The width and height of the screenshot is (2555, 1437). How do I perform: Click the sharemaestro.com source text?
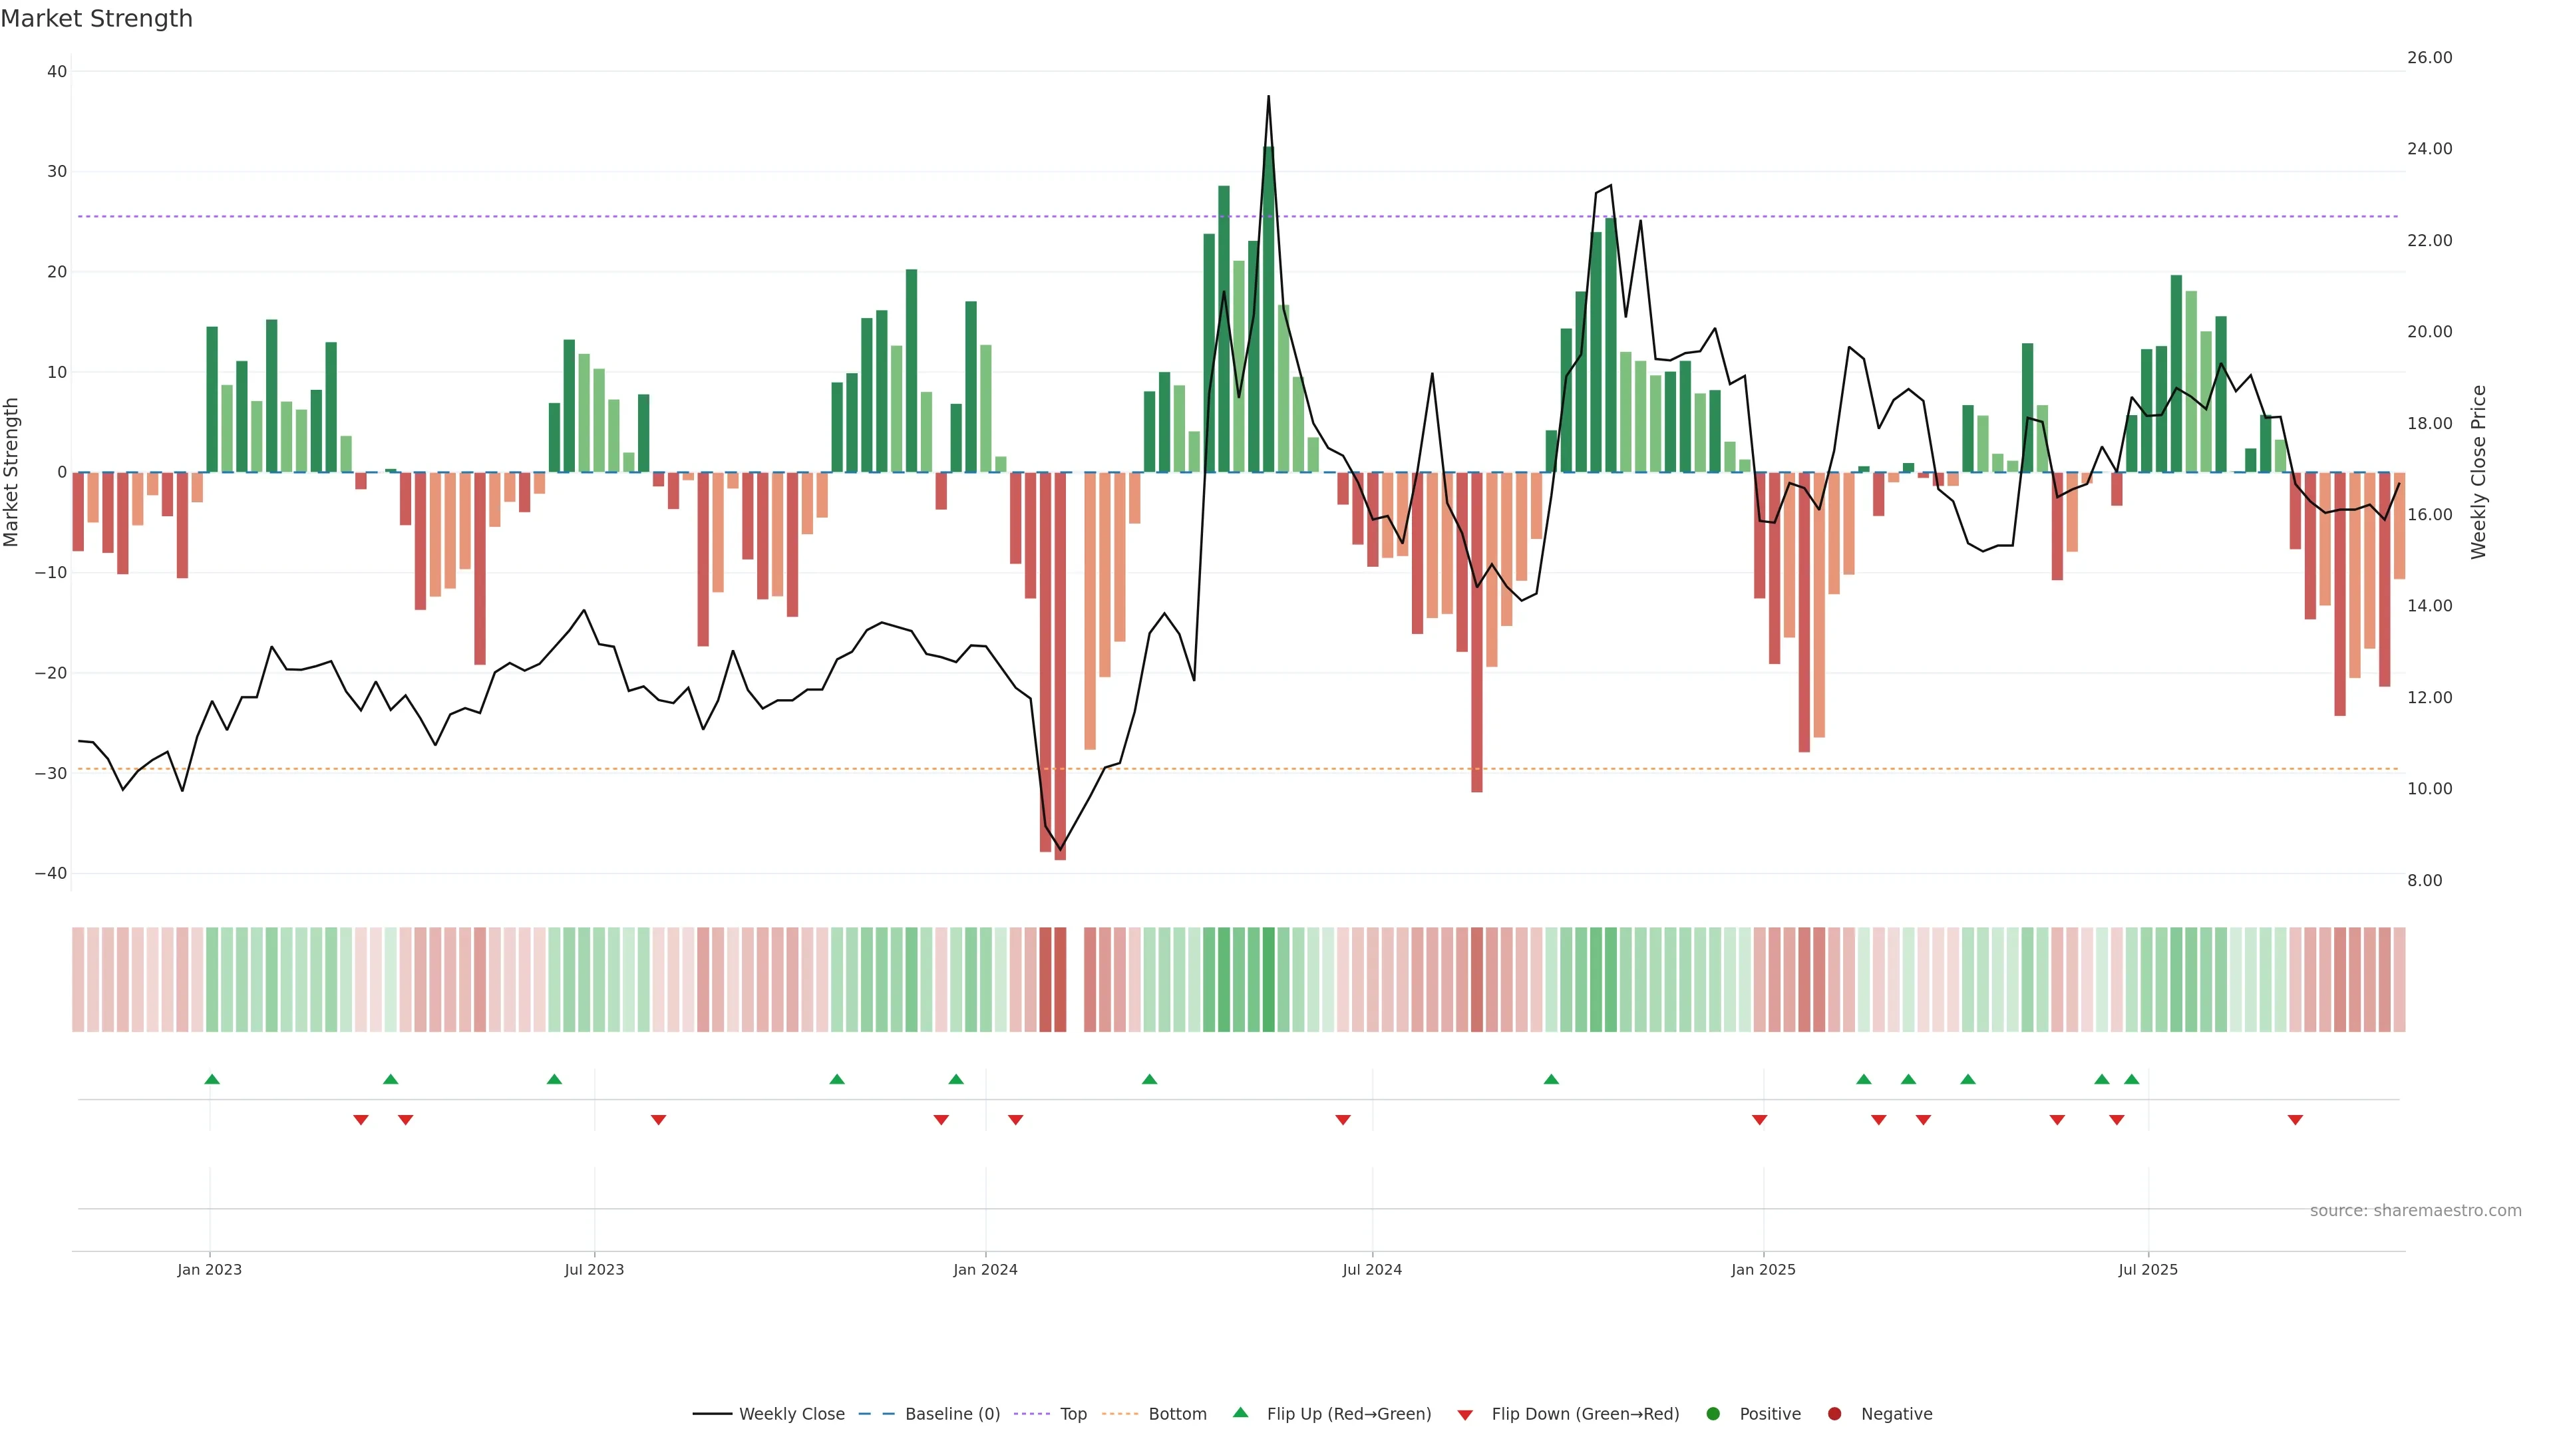point(2415,1211)
